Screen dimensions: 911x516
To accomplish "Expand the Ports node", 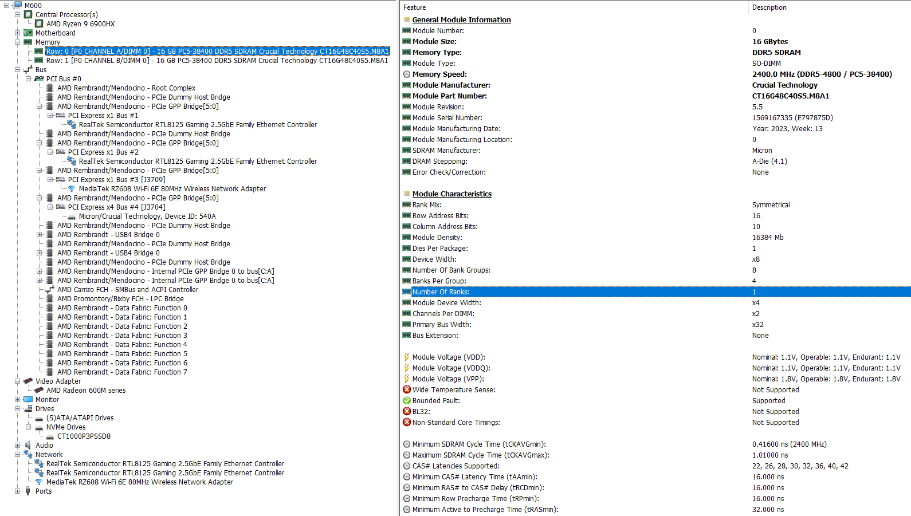I will click(x=18, y=491).
